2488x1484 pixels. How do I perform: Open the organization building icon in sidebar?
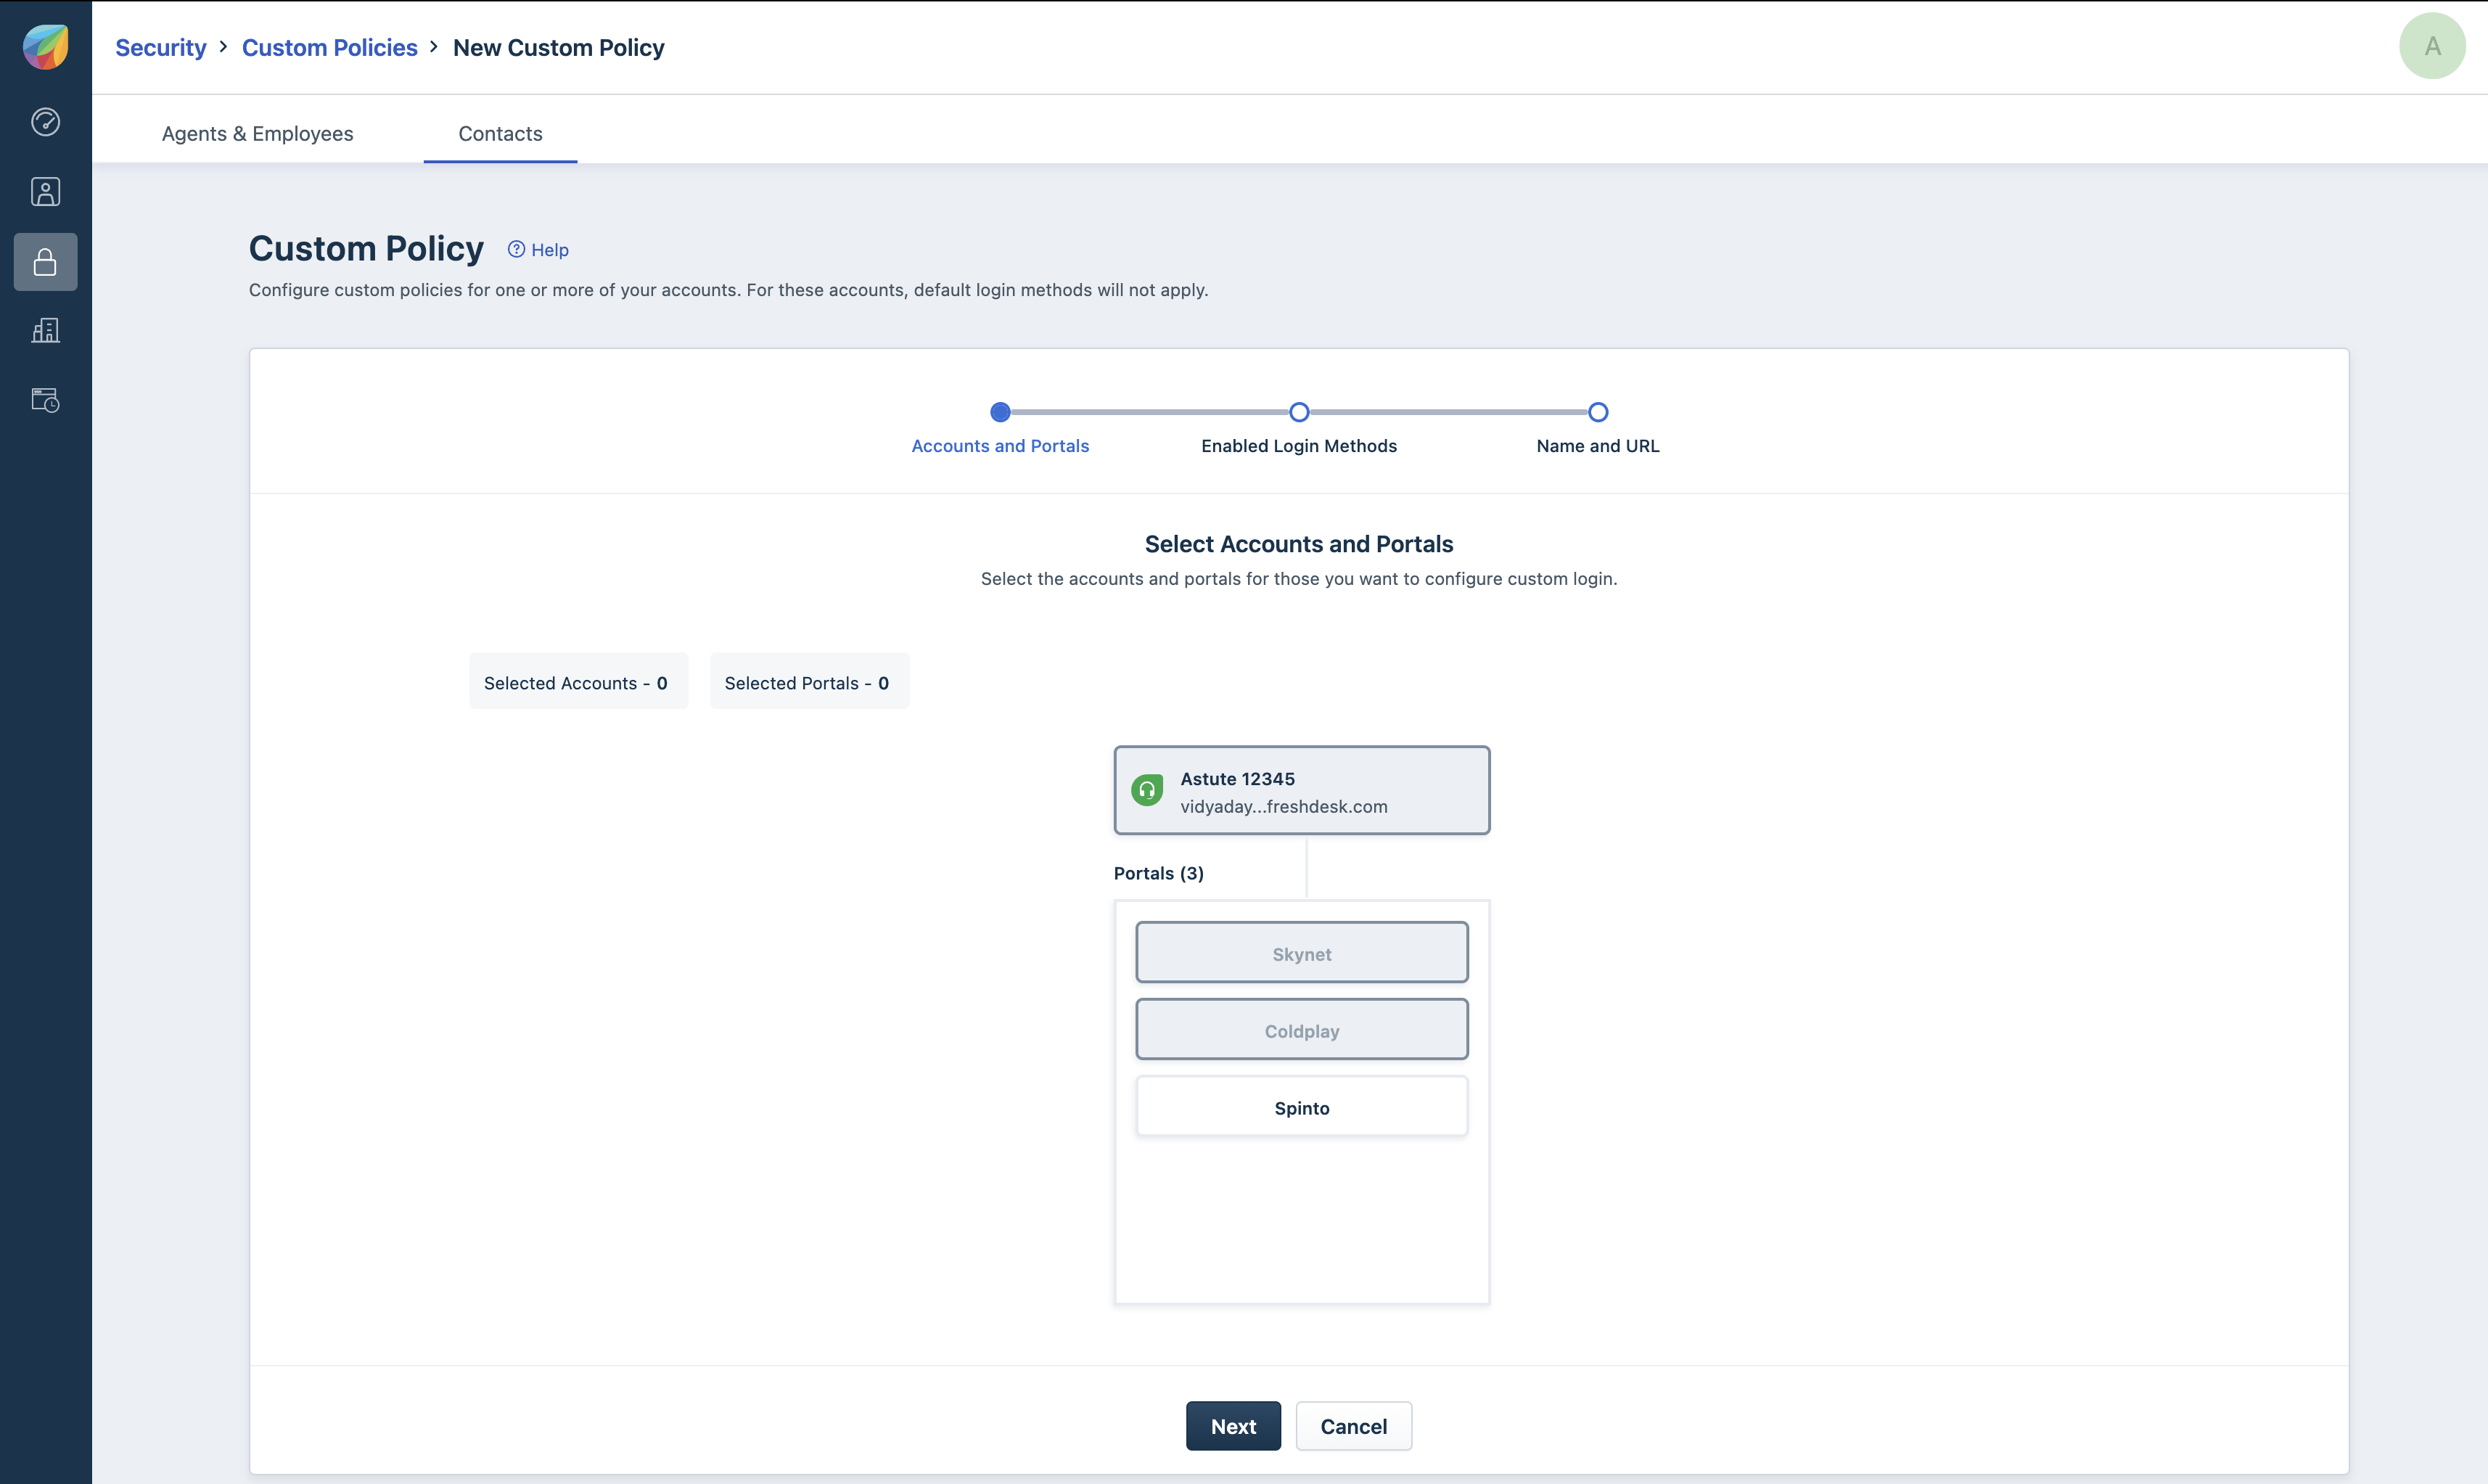point(46,331)
